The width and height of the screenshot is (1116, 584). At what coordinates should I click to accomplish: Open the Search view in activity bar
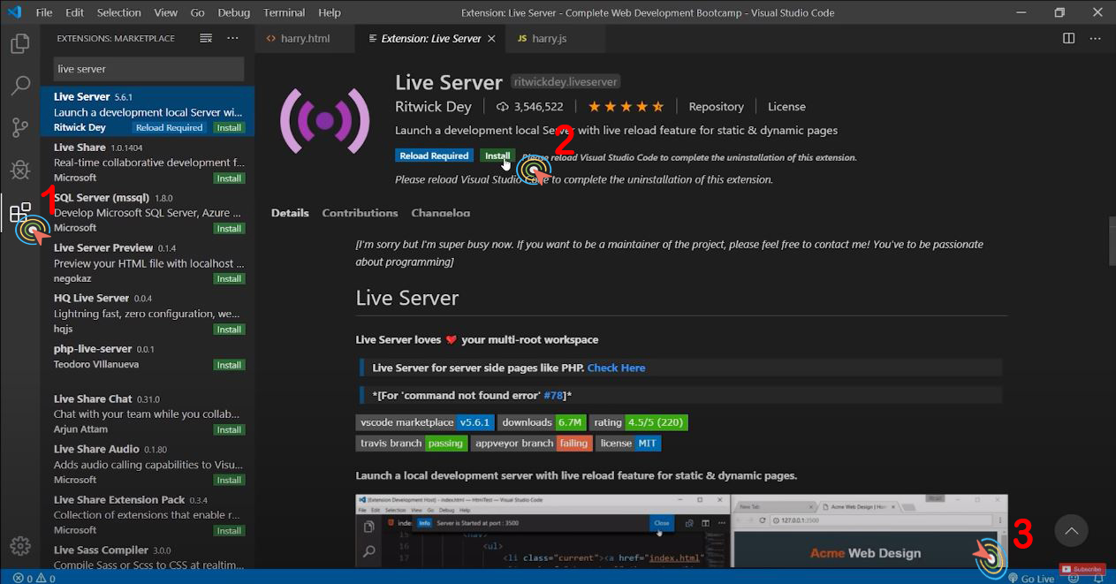tap(19, 86)
